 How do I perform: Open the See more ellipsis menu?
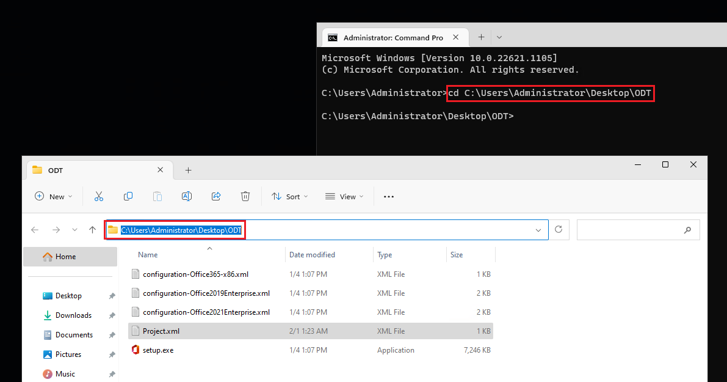point(389,197)
